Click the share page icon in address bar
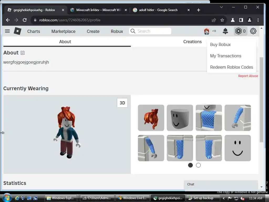 pyautogui.click(x=214, y=20)
